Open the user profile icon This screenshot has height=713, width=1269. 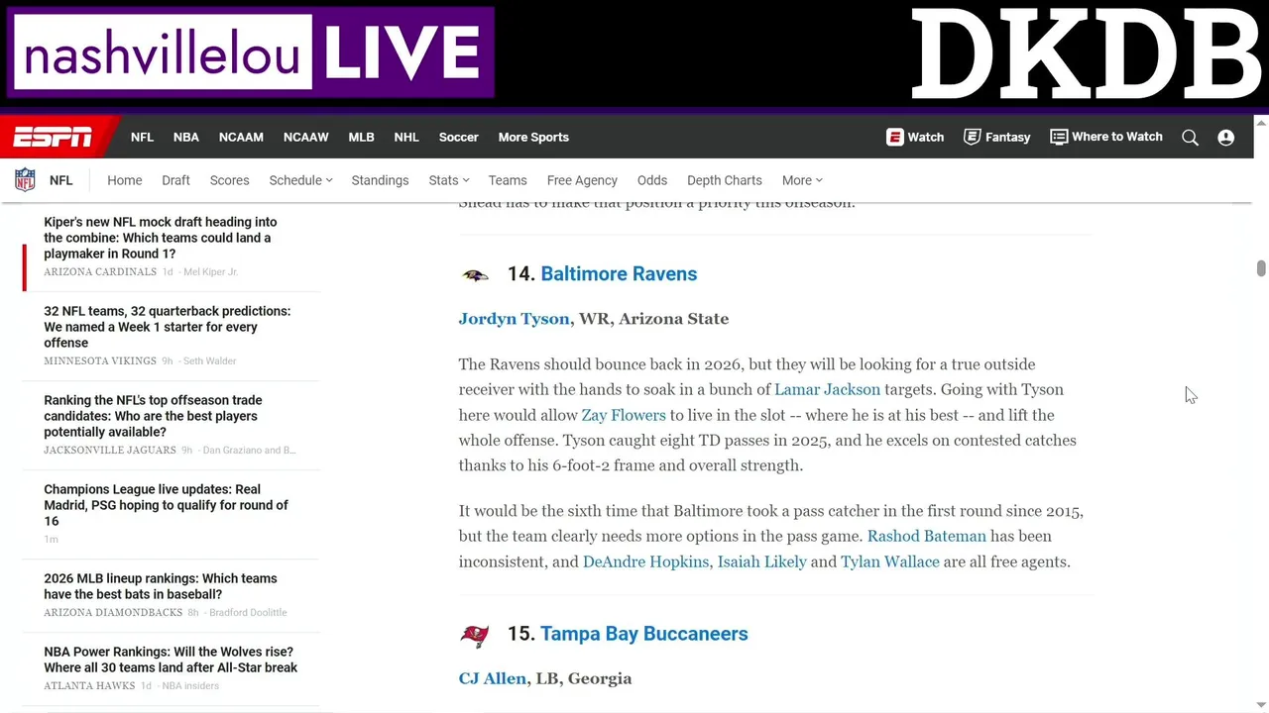coord(1226,138)
